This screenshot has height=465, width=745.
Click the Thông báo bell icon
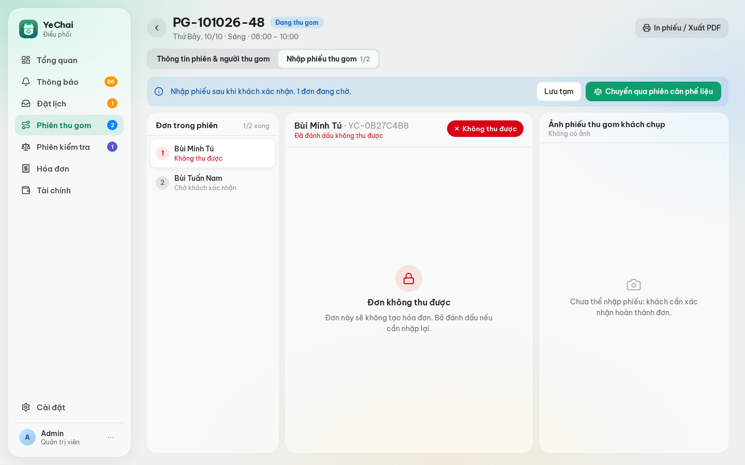(x=26, y=82)
